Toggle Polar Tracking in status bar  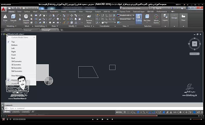click(138, 112)
